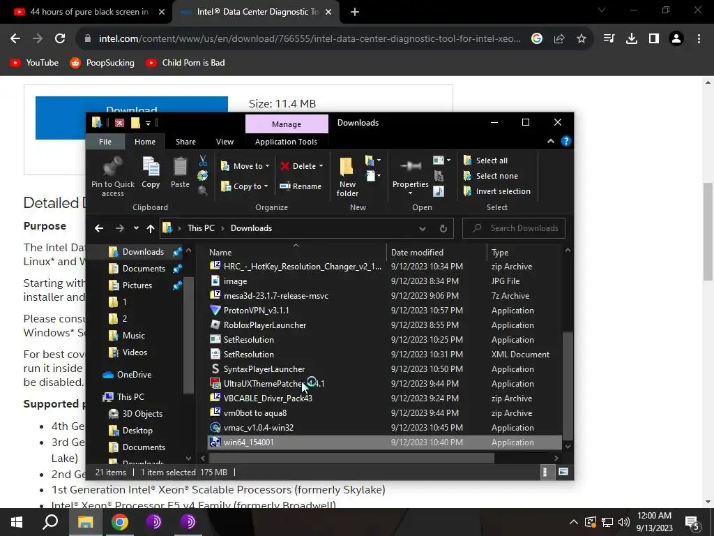The image size is (714, 536).
Task: Switch to large icons view in status bar
Action: pos(563,472)
